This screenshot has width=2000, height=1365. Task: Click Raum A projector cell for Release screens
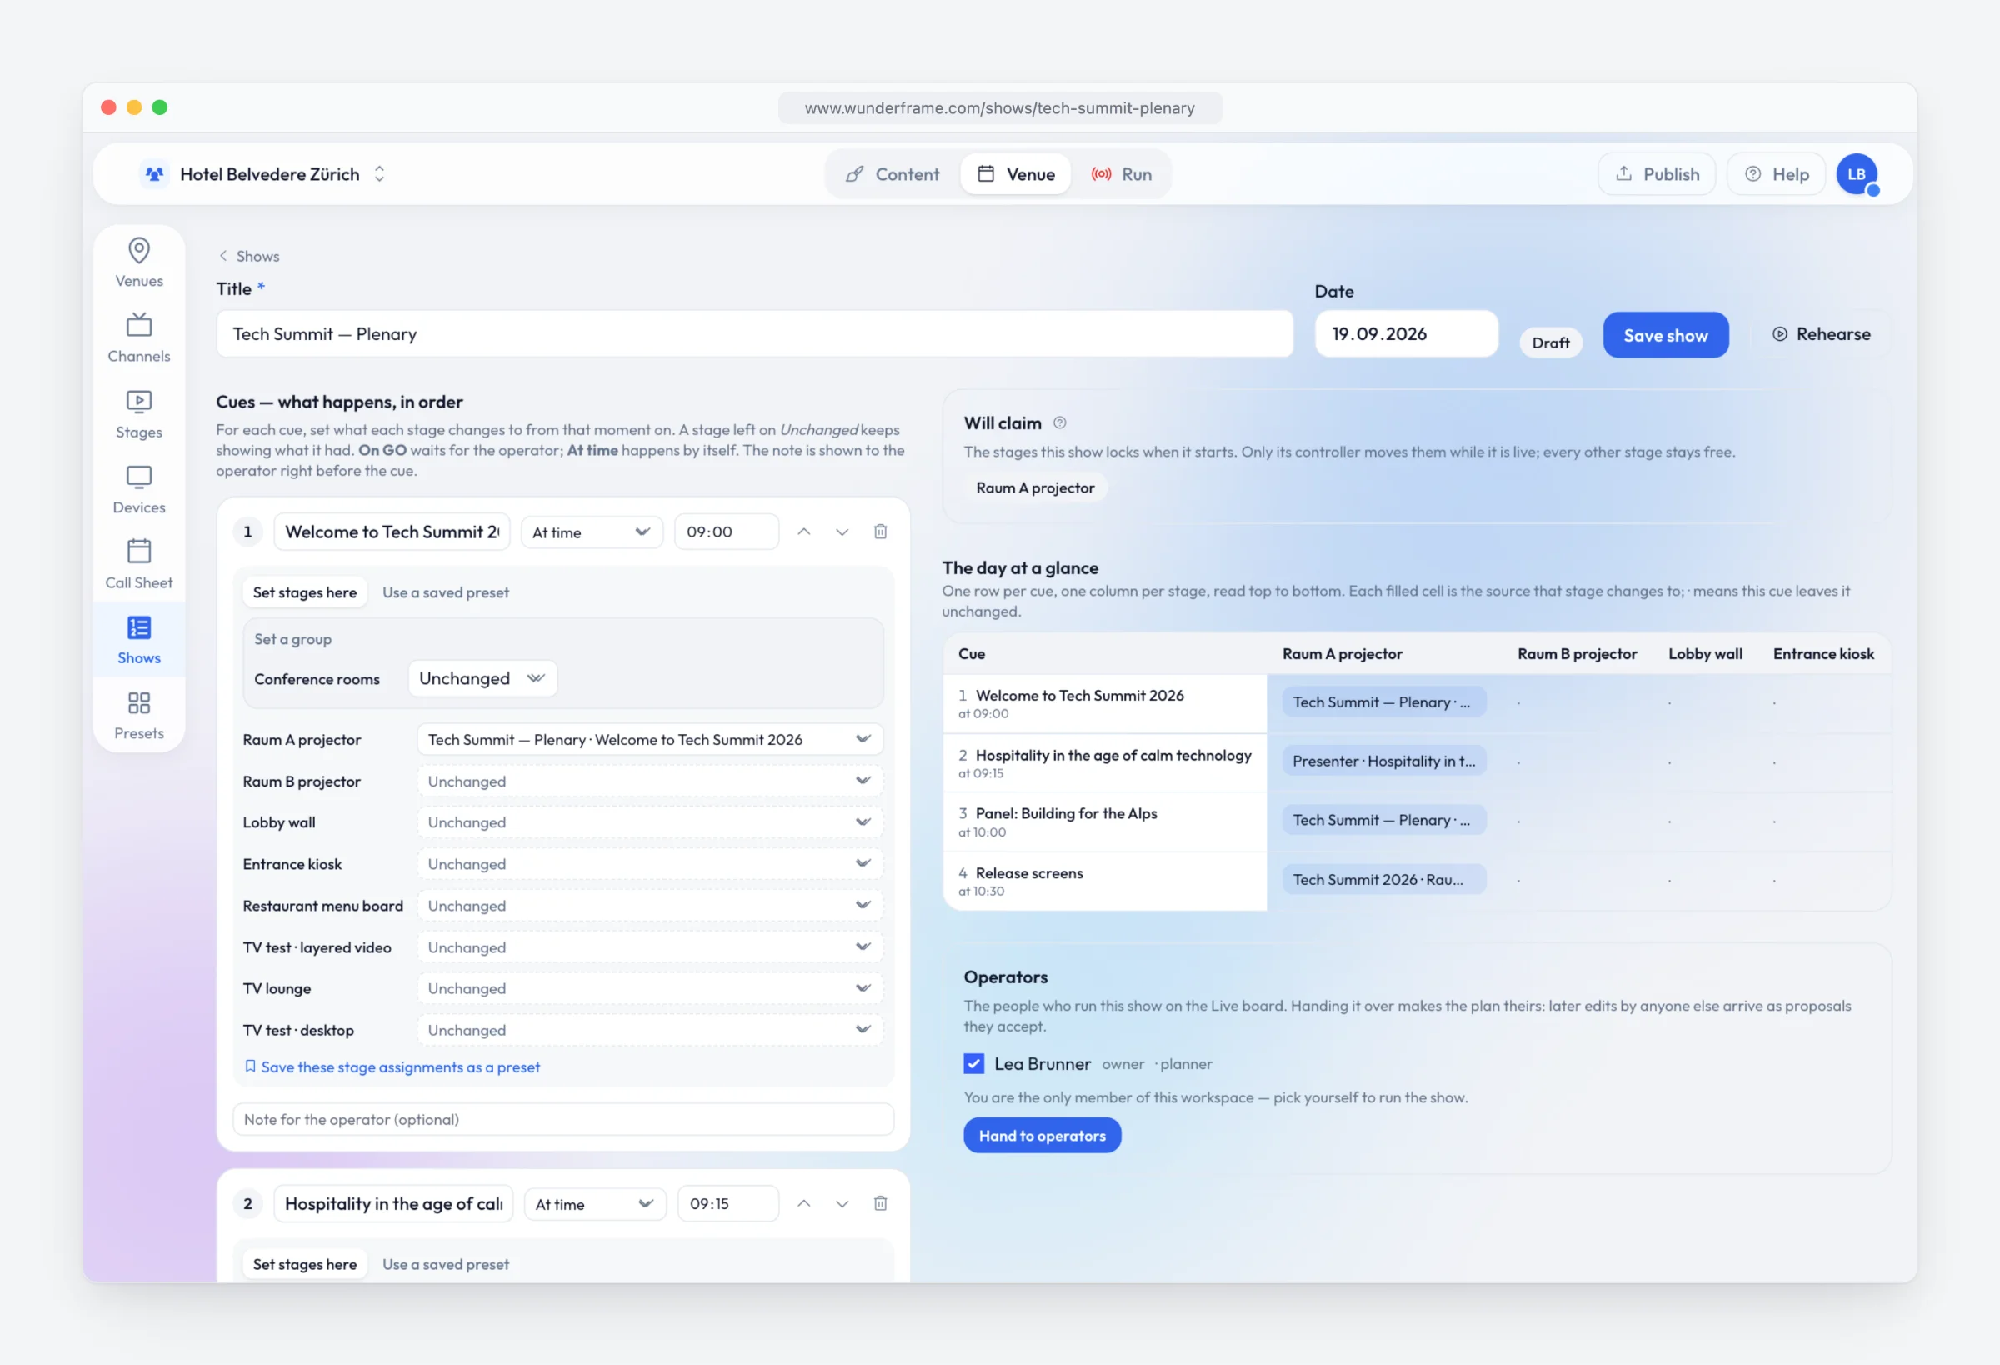click(x=1383, y=880)
